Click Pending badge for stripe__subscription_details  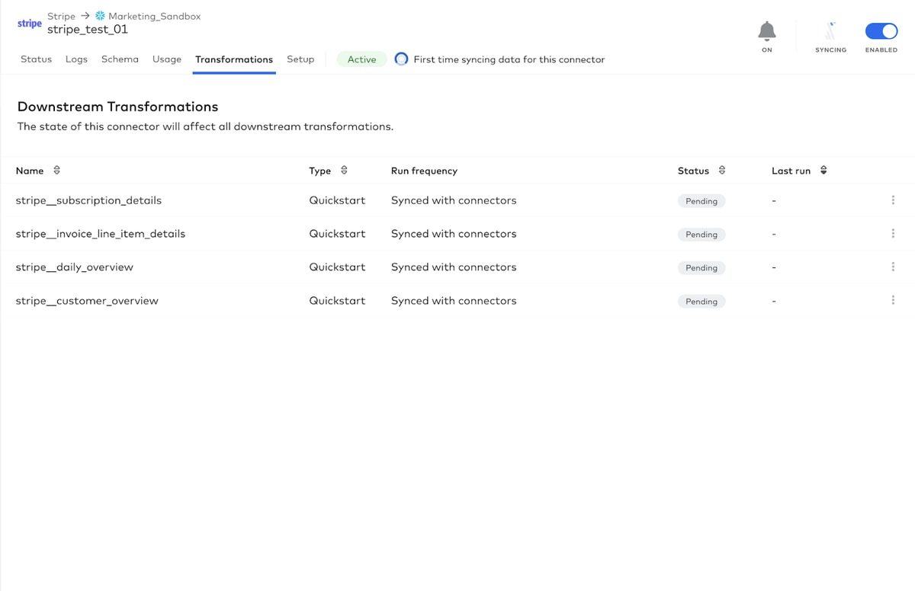701,201
